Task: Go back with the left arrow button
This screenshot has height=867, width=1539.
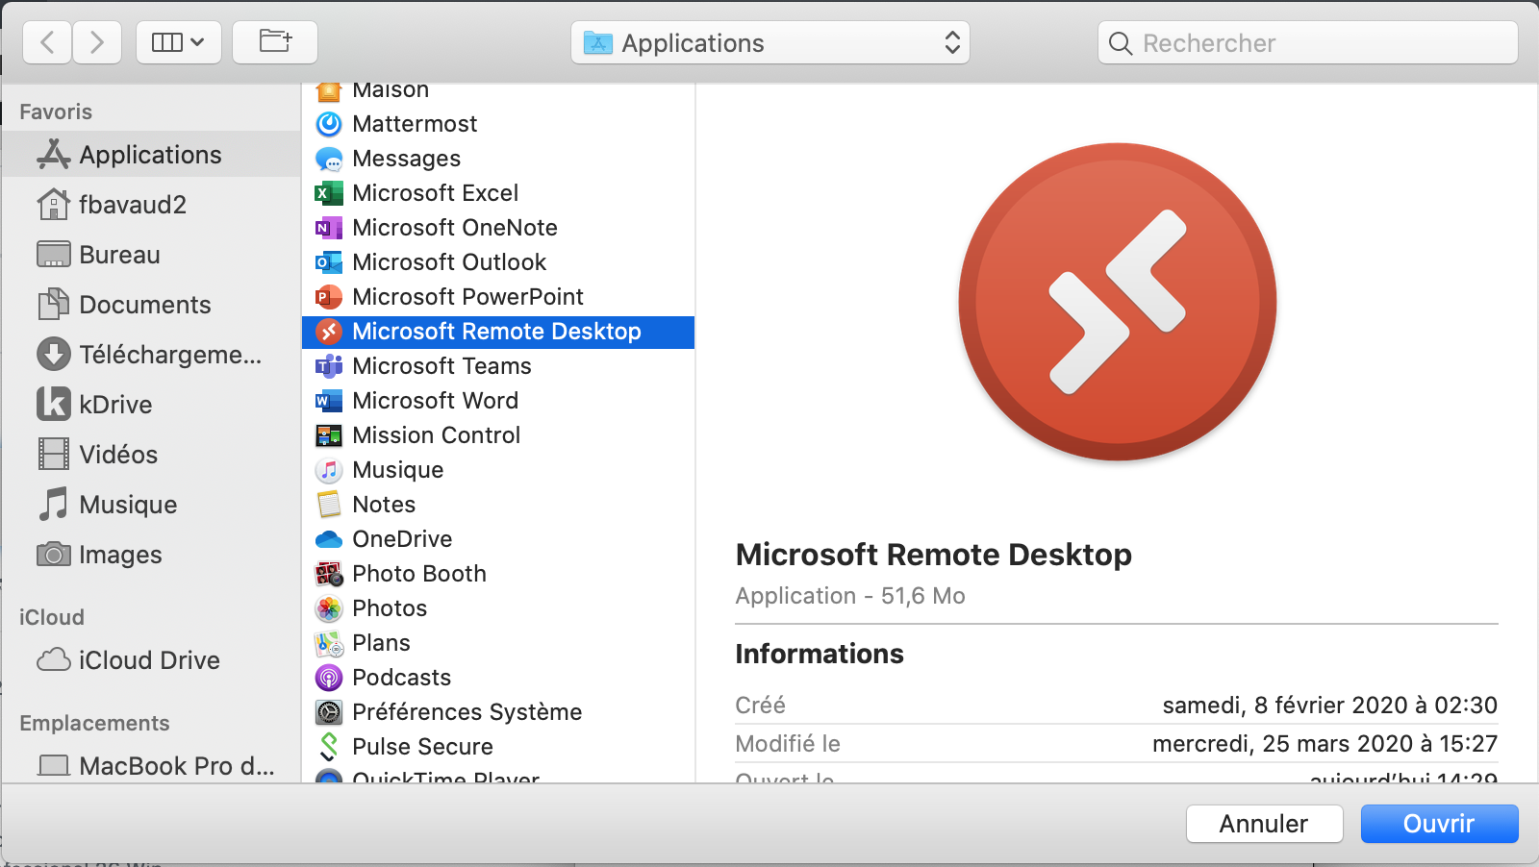Action: click(x=47, y=42)
